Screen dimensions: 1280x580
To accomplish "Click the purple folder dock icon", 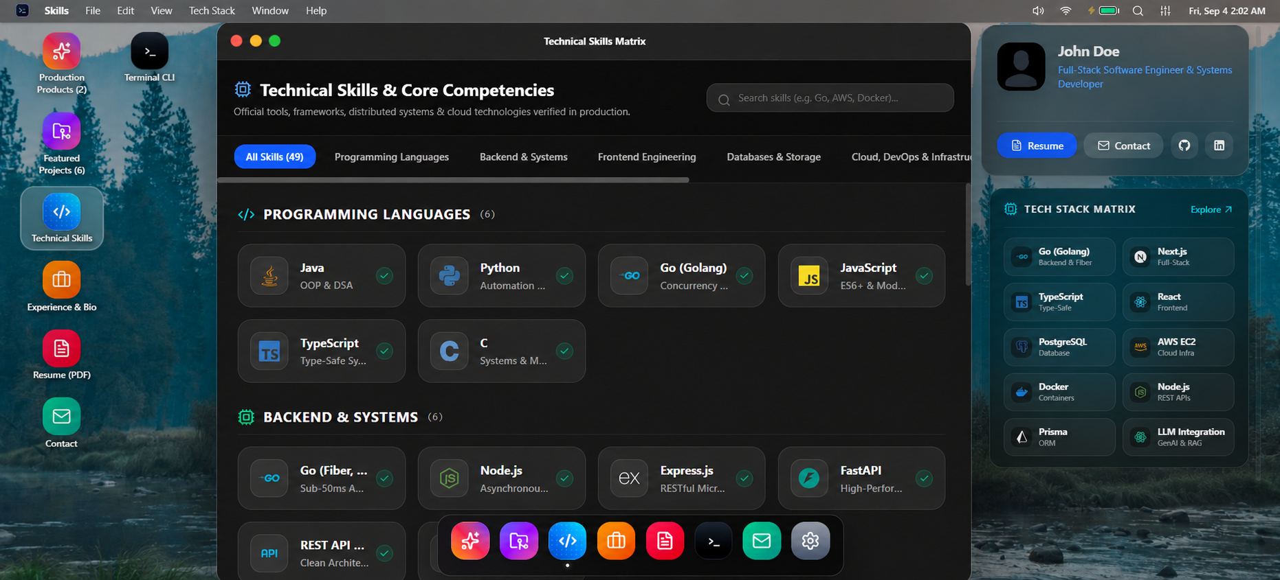I will 519,541.
